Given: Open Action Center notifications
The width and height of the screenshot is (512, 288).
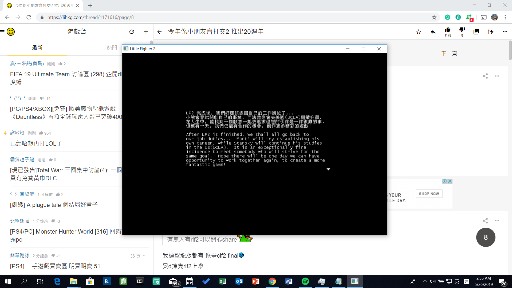Looking at the screenshot, I should 502,282.
